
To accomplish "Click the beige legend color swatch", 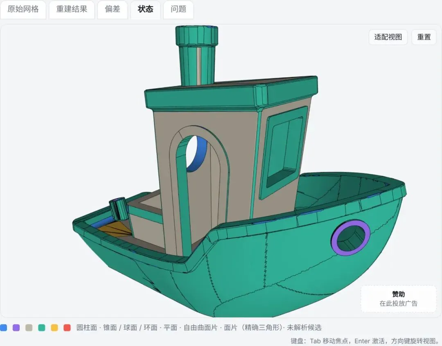I will [x=29, y=328].
